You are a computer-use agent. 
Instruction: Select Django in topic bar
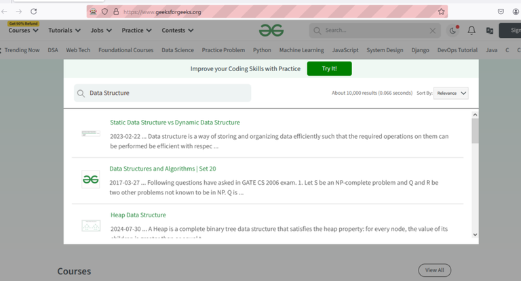421,50
